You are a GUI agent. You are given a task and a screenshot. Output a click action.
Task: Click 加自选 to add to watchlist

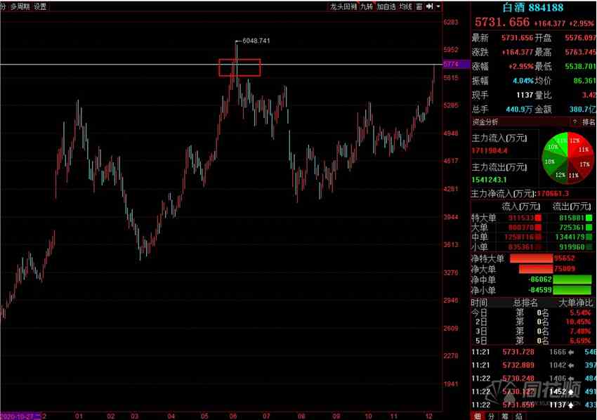tap(386, 6)
